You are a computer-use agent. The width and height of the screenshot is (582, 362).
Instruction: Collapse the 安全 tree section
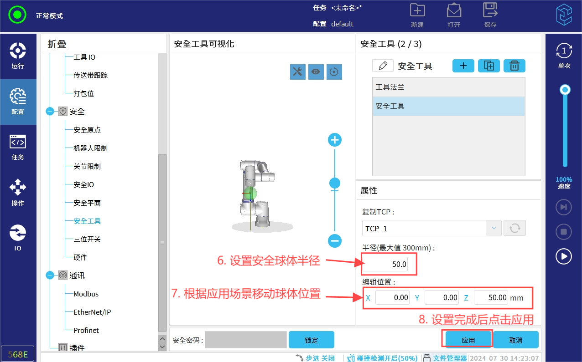point(50,112)
